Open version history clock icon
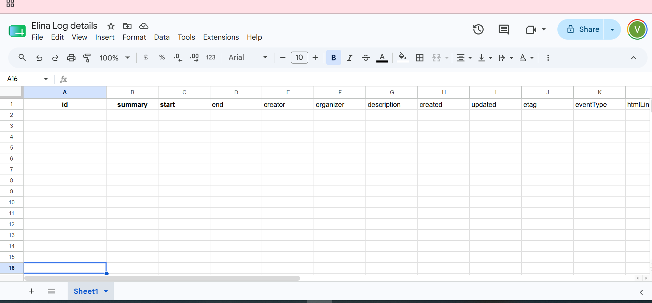 pos(478,29)
